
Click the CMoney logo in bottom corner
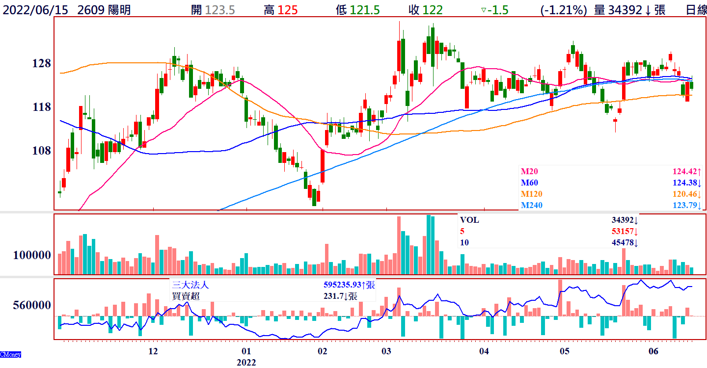point(10,354)
